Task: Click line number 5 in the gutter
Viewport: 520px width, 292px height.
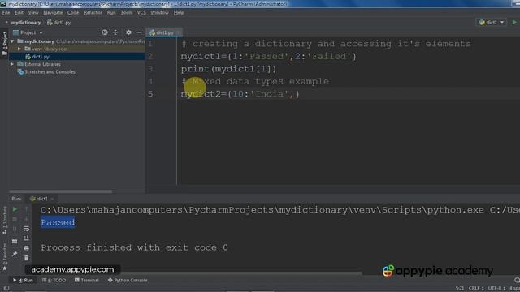Action: point(150,94)
